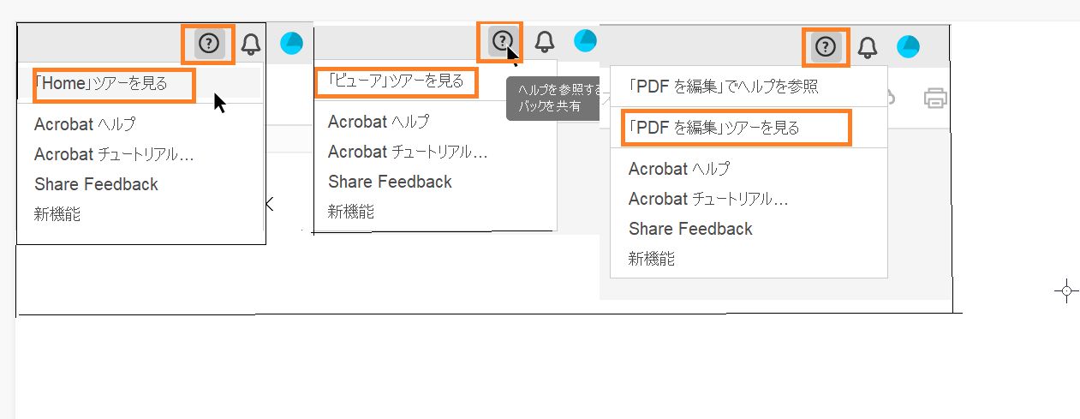Select 「Home」ツアーを見る menu item
The height and width of the screenshot is (419, 1080).
[140, 83]
